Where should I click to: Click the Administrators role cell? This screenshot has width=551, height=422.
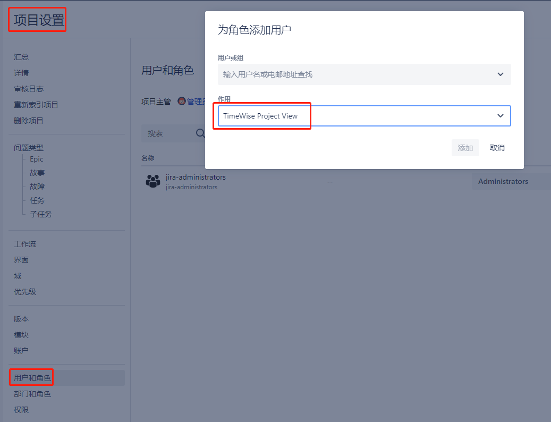503,181
